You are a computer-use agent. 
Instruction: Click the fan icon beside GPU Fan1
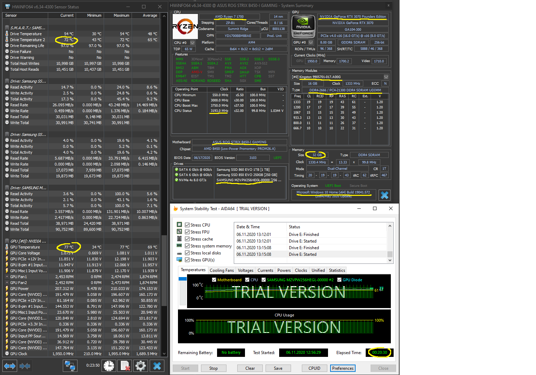[7, 277]
